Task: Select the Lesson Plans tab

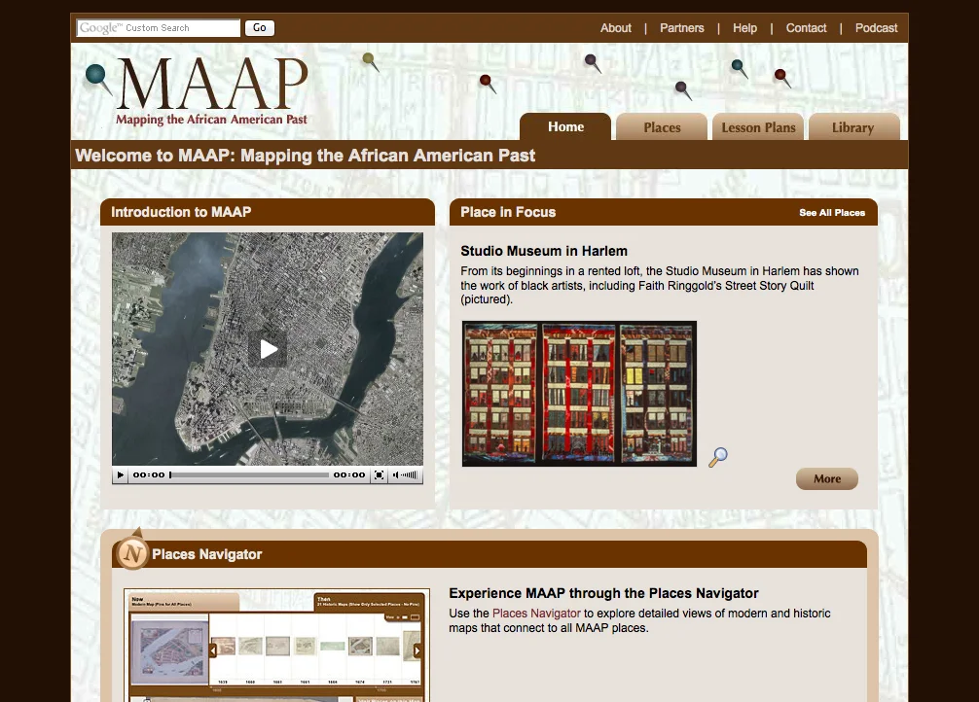Action: [x=758, y=126]
